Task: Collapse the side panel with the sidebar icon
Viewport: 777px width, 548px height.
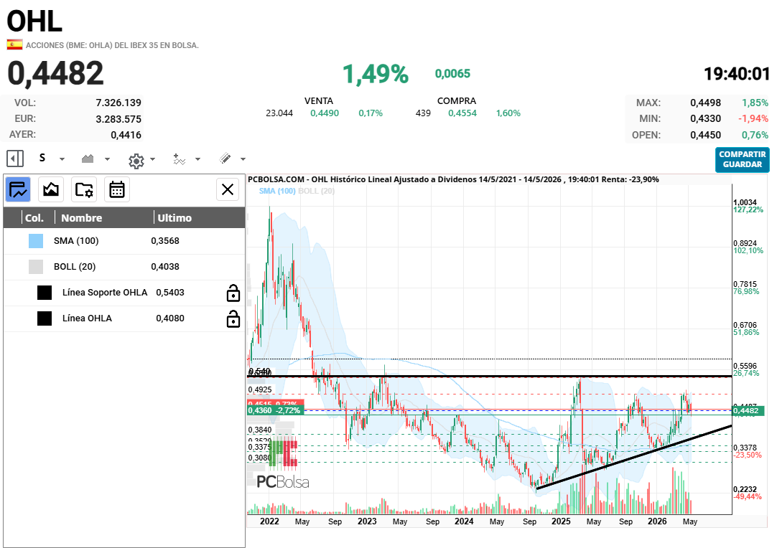Action: pos(15,159)
